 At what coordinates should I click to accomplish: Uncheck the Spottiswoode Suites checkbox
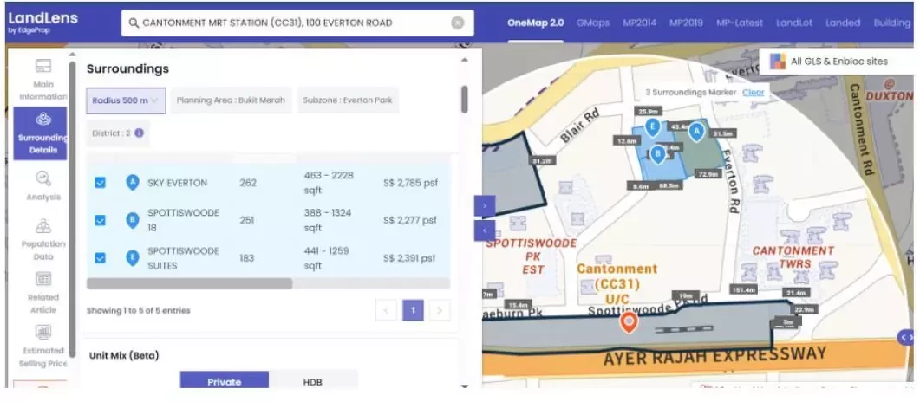101,258
